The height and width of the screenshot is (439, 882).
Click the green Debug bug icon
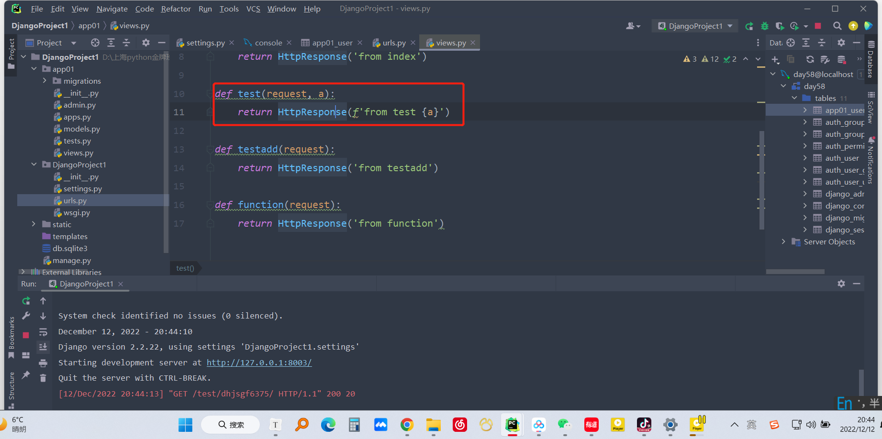(x=765, y=26)
